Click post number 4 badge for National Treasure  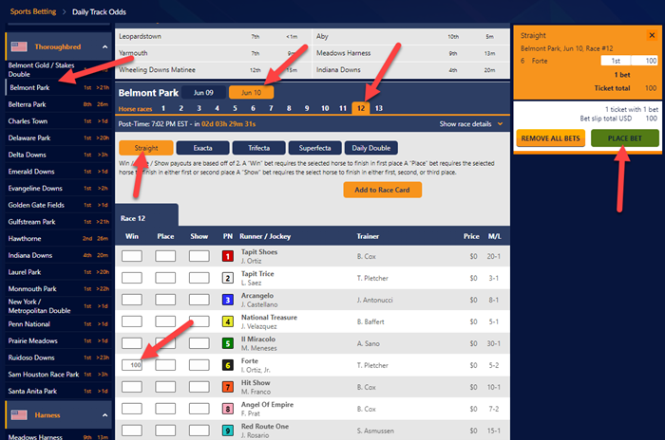click(228, 321)
